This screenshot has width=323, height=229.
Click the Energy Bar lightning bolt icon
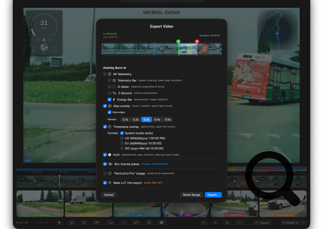pos(114,100)
